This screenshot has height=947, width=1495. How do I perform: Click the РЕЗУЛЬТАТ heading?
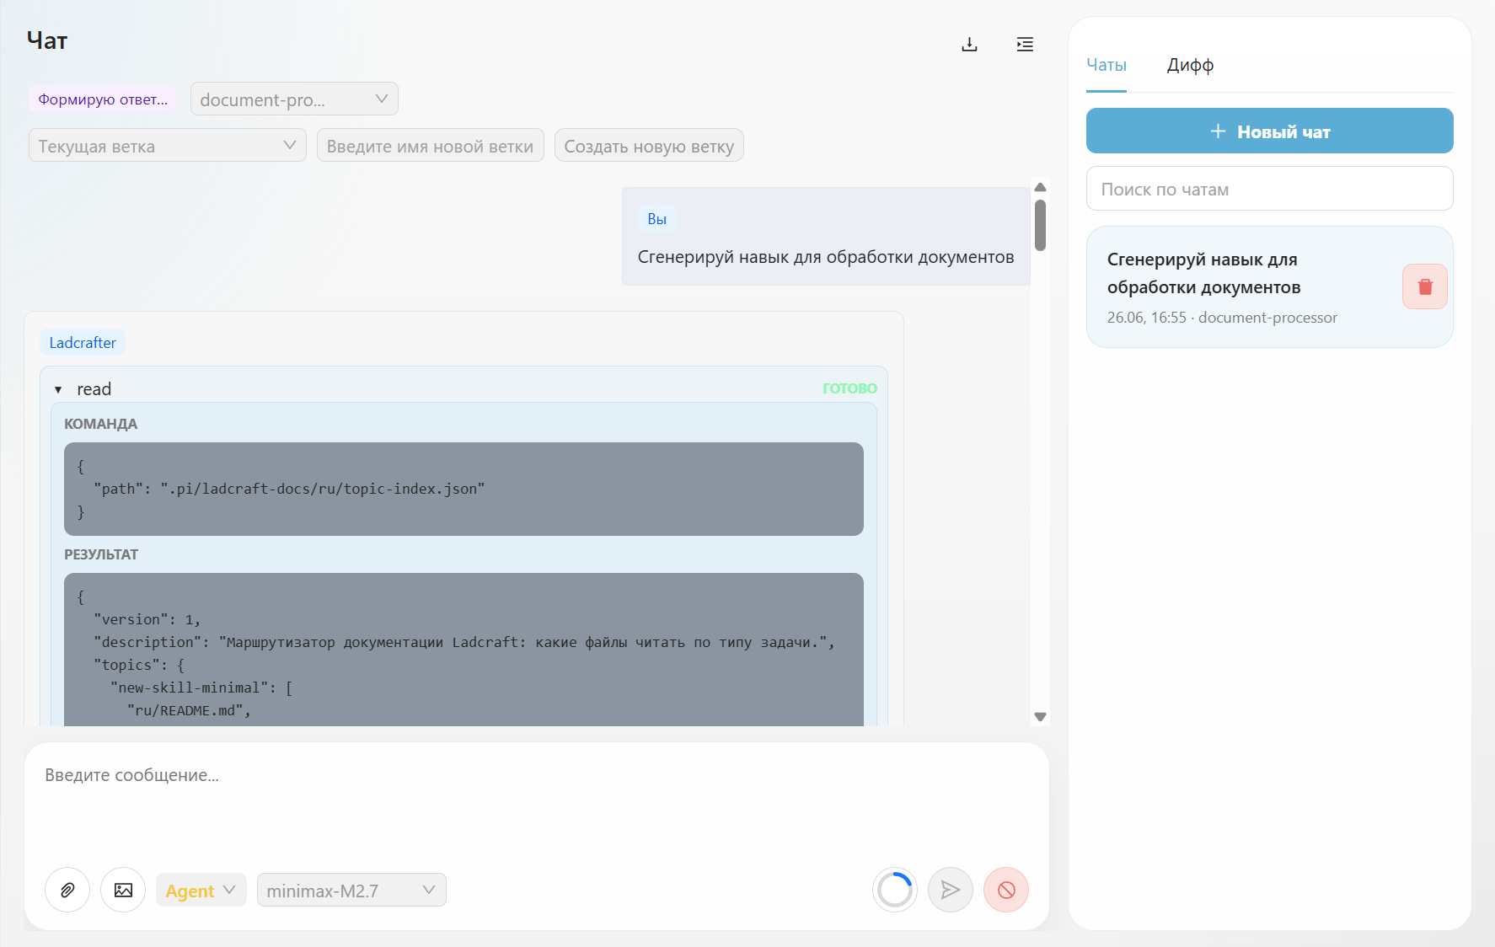point(101,554)
